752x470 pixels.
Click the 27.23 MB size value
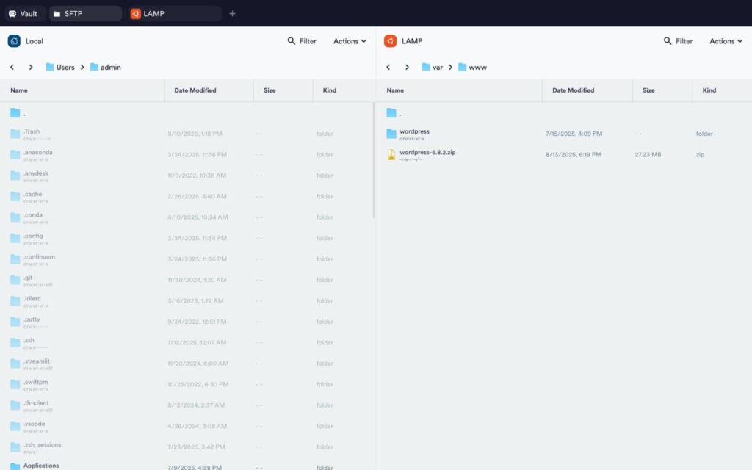[x=648, y=154]
